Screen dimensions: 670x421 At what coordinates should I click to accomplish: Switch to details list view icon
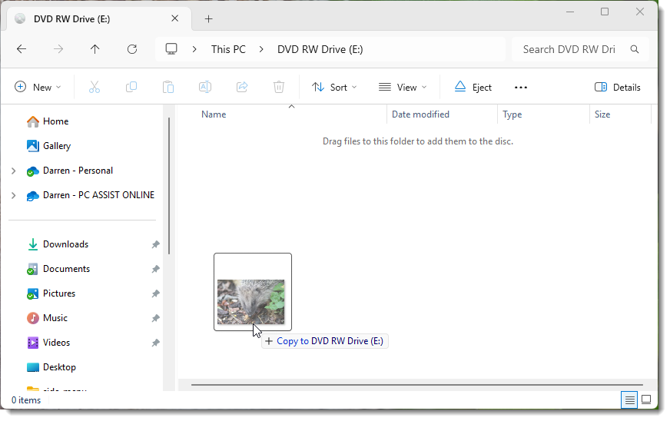(x=629, y=400)
